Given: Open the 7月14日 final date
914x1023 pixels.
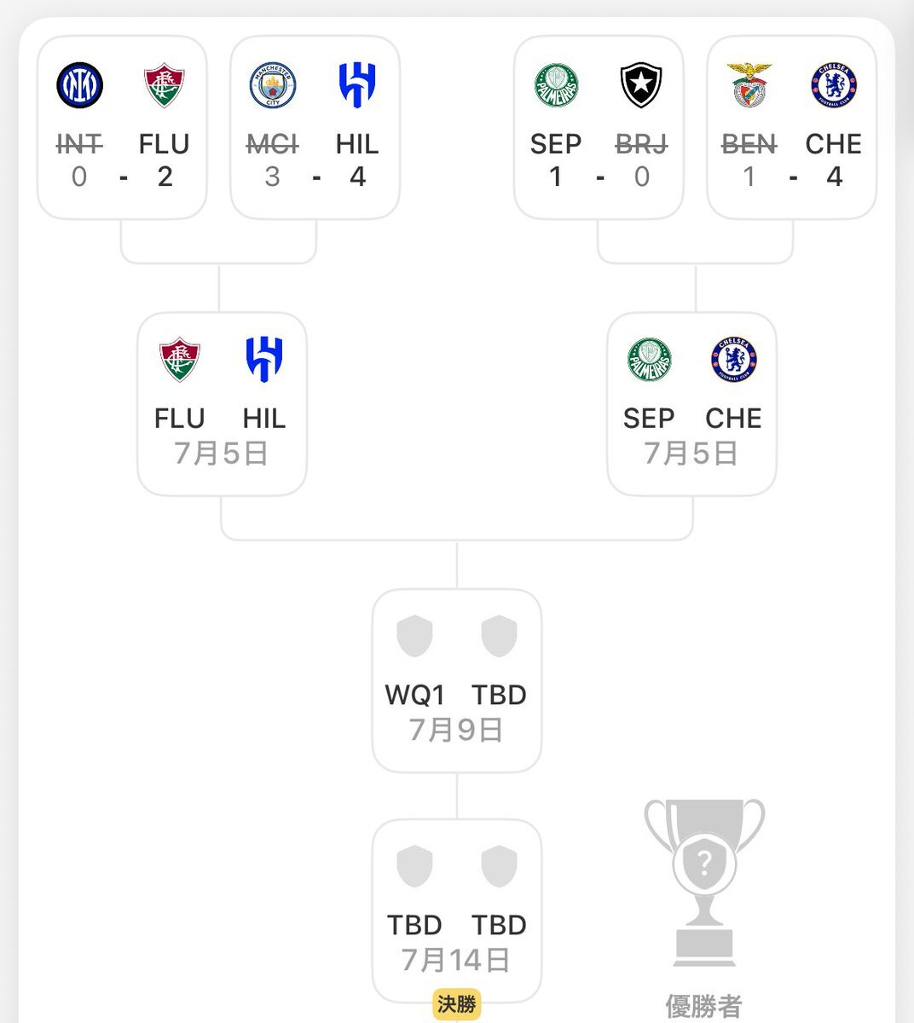Looking at the screenshot, I should 456,961.
